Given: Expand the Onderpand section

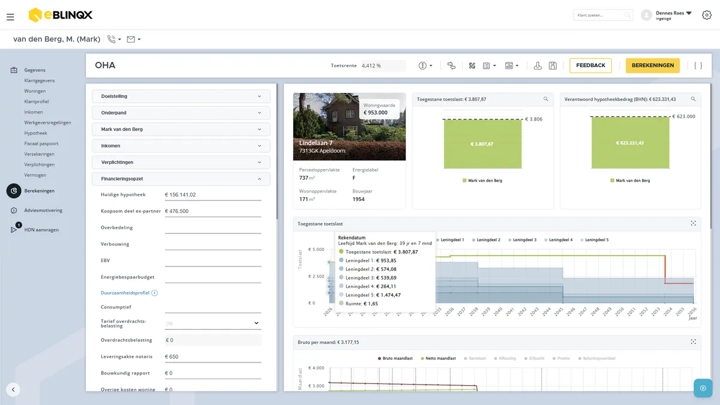Looking at the screenshot, I should (181, 113).
